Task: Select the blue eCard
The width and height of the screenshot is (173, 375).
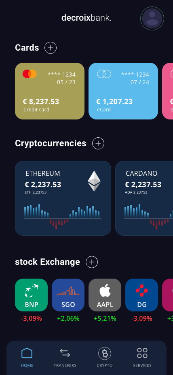Action: tap(123, 91)
